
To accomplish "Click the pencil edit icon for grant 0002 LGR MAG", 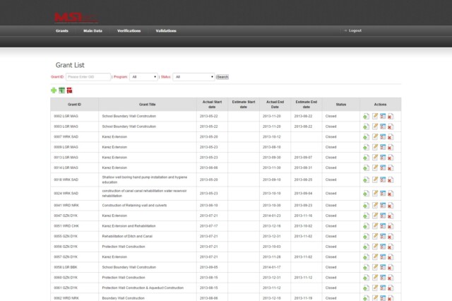I will pos(375,116).
